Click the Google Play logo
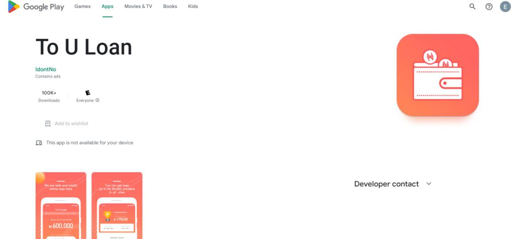This screenshot has height=239, width=515. coord(36,7)
